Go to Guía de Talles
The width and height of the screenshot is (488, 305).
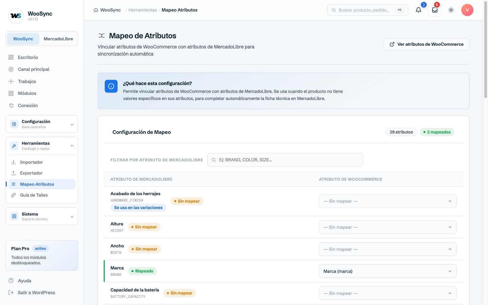click(42, 195)
